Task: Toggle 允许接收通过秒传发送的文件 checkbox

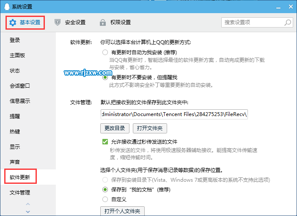Action: click(x=105, y=141)
